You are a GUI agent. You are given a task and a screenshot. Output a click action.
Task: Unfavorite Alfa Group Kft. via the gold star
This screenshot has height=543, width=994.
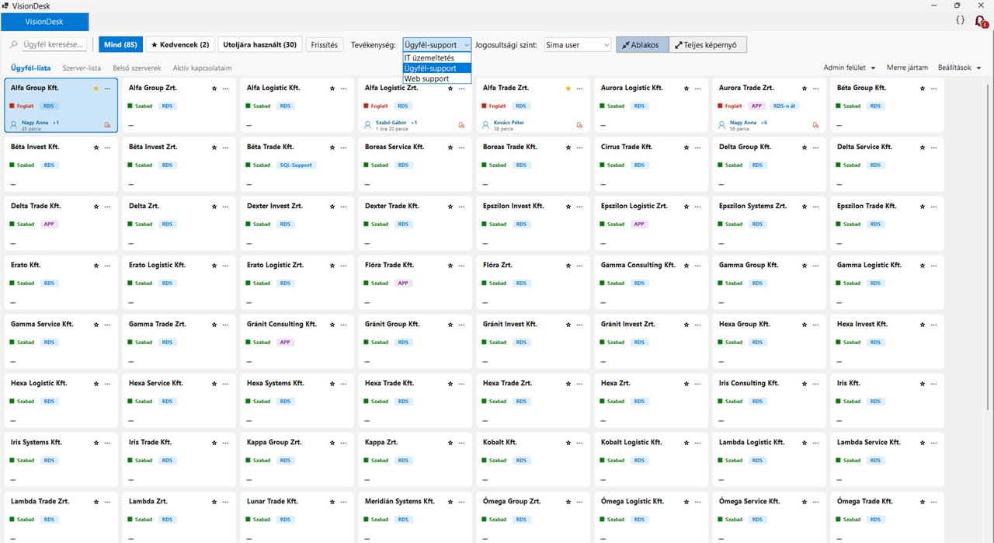[x=96, y=89]
